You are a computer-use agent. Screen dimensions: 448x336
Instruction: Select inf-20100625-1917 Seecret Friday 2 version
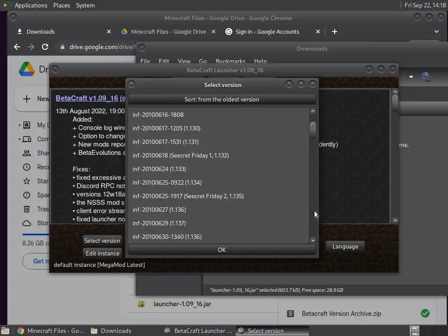[219, 196]
